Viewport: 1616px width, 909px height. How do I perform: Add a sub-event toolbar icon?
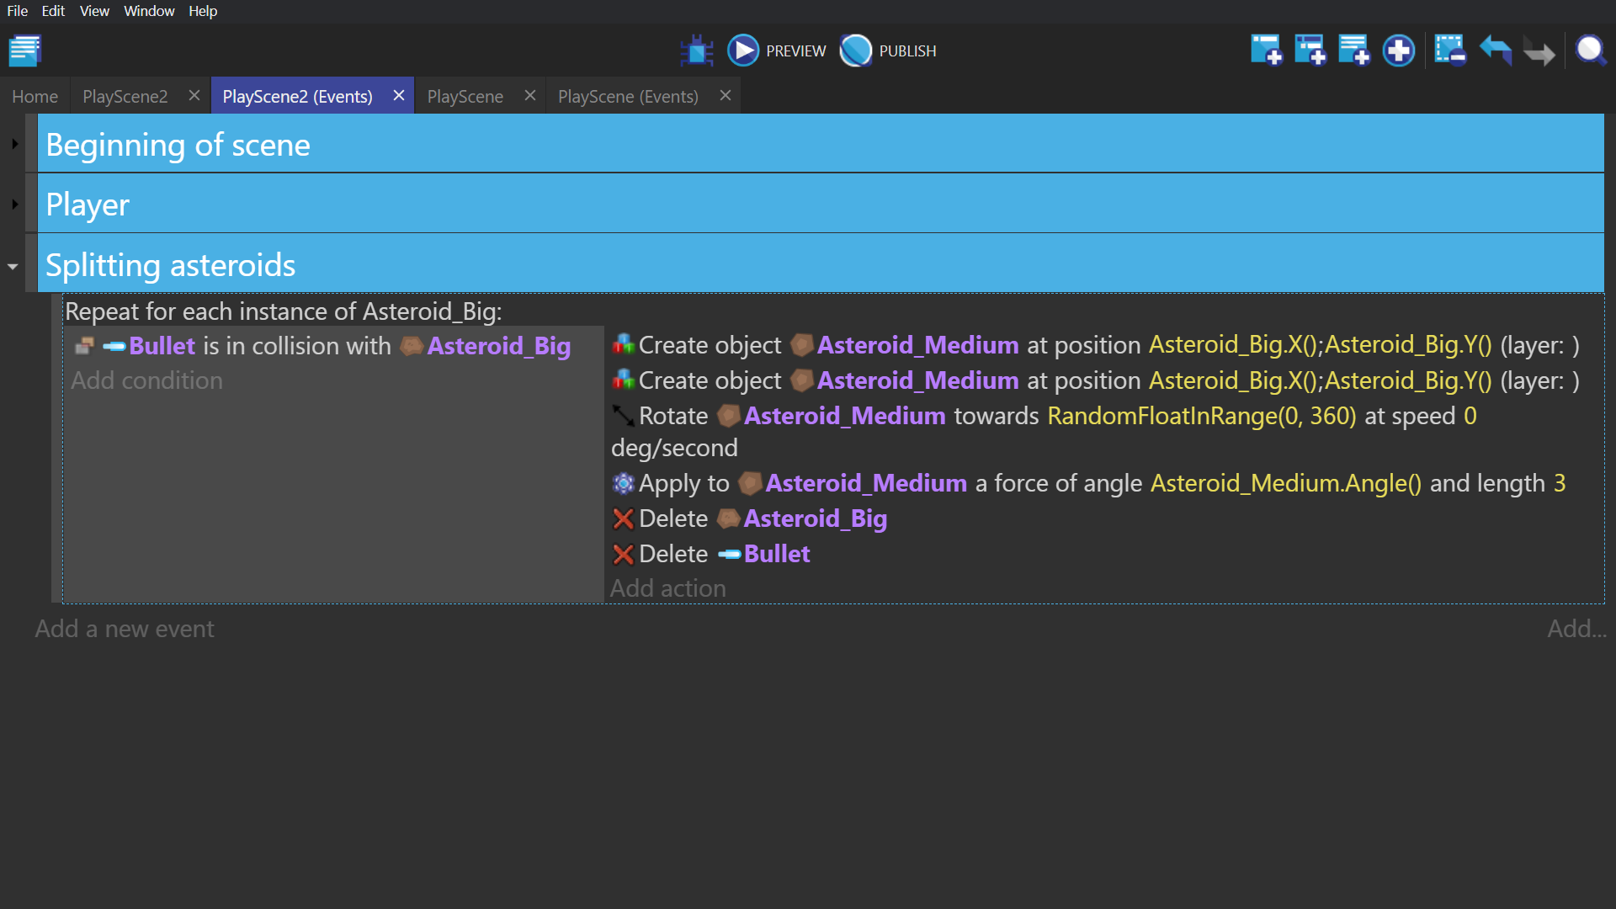click(x=1310, y=50)
